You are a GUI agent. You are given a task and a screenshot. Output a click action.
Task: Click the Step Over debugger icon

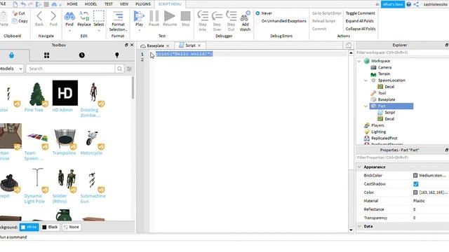pos(217,16)
